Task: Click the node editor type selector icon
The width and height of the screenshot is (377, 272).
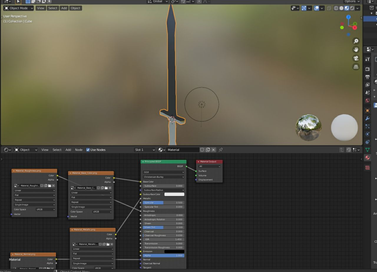Action: (7, 150)
